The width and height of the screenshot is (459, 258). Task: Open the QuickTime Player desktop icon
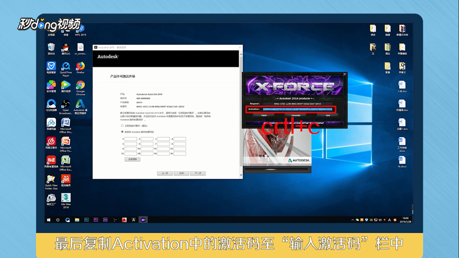[66, 69]
